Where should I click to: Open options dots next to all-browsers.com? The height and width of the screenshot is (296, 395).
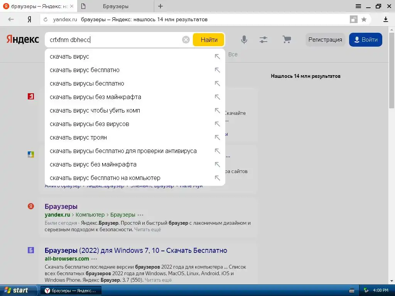pyautogui.click(x=94, y=259)
